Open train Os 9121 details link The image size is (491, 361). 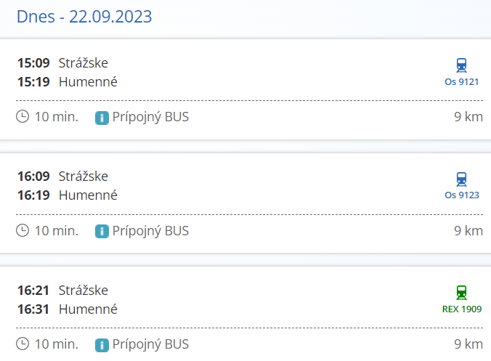[x=462, y=81]
